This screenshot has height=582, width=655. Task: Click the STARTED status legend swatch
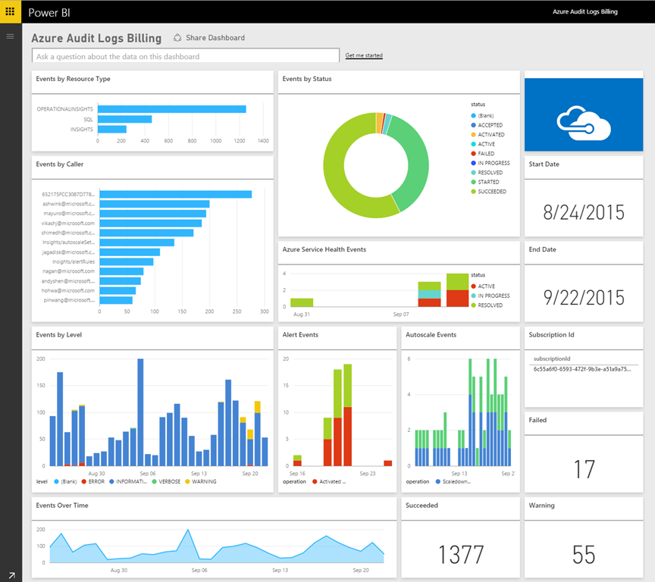473,182
